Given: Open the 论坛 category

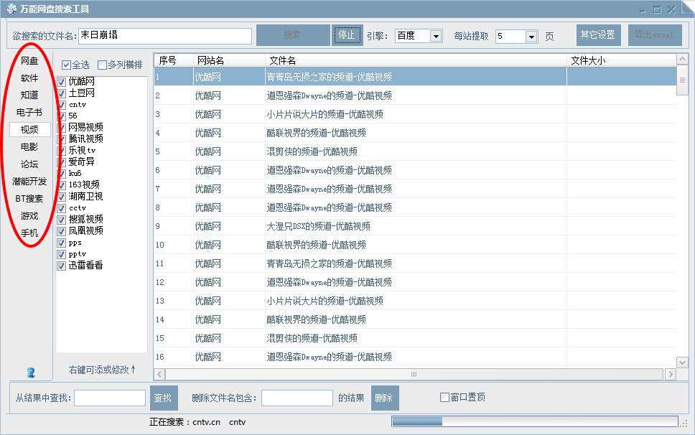Looking at the screenshot, I should point(29,164).
